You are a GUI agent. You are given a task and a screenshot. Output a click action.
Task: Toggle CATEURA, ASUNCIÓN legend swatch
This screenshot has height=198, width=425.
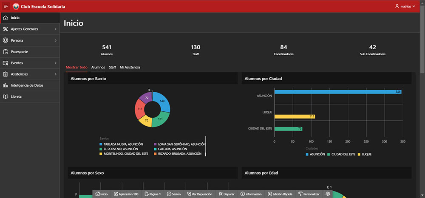pos(155,149)
